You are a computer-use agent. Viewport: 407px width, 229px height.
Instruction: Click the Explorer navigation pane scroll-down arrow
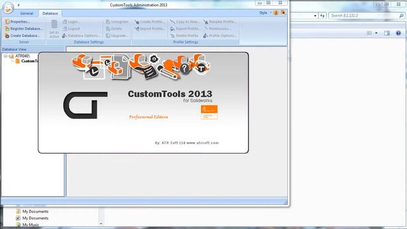click(101, 223)
